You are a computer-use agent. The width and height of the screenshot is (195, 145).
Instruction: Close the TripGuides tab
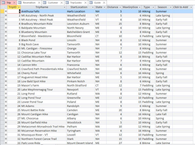tap(85, 3)
